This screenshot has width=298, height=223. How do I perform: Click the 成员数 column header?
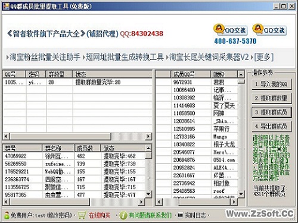pyautogui.click(x=87, y=148)
